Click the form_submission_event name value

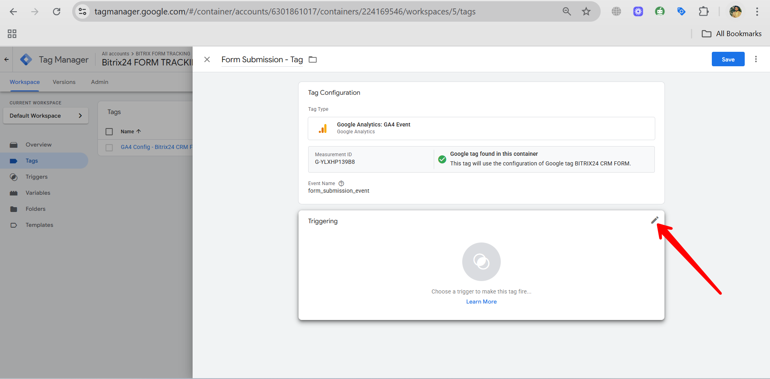[339, 191]
